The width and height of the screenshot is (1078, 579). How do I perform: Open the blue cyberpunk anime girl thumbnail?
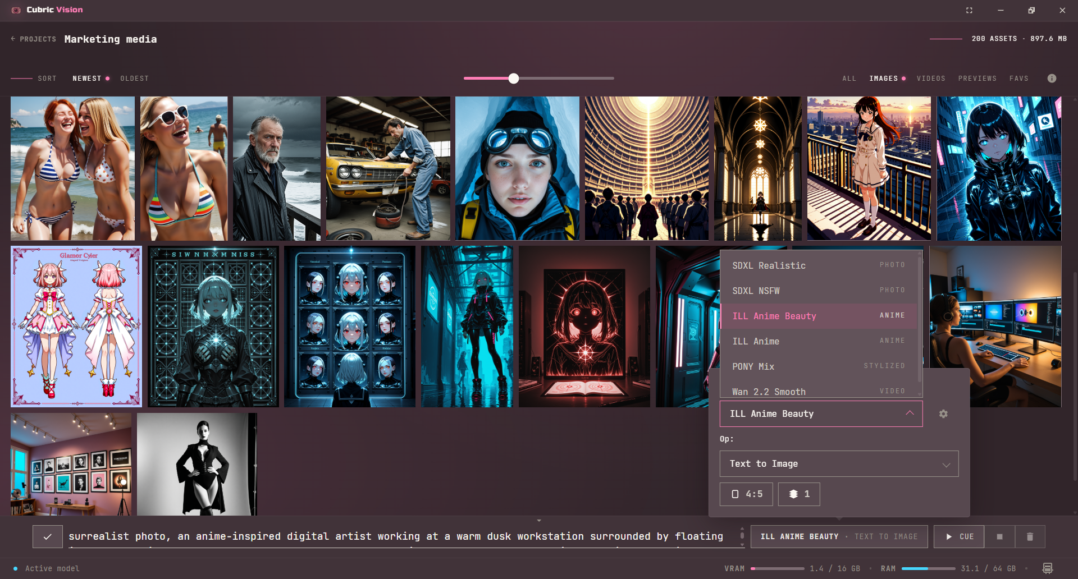(999, 168)
